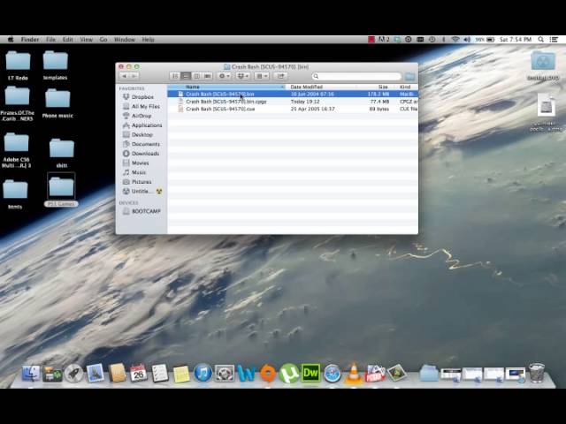The width and height of the screenshot is (566, 424).
Task: Open the Dropbox toolbar dropdown
Action: pyautogui.click(x=242, y=76)
